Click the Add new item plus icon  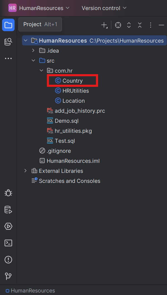[104, 25]
